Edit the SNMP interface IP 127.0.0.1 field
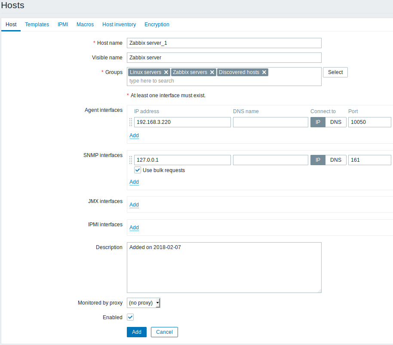This screenshot has width=393, height=345. 182,160
